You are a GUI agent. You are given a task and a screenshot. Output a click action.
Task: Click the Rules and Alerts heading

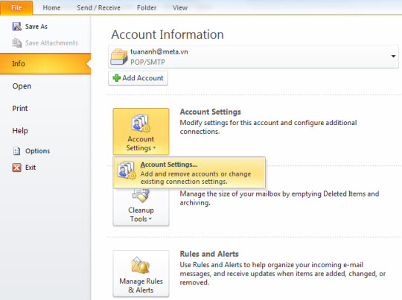point(209,254)
